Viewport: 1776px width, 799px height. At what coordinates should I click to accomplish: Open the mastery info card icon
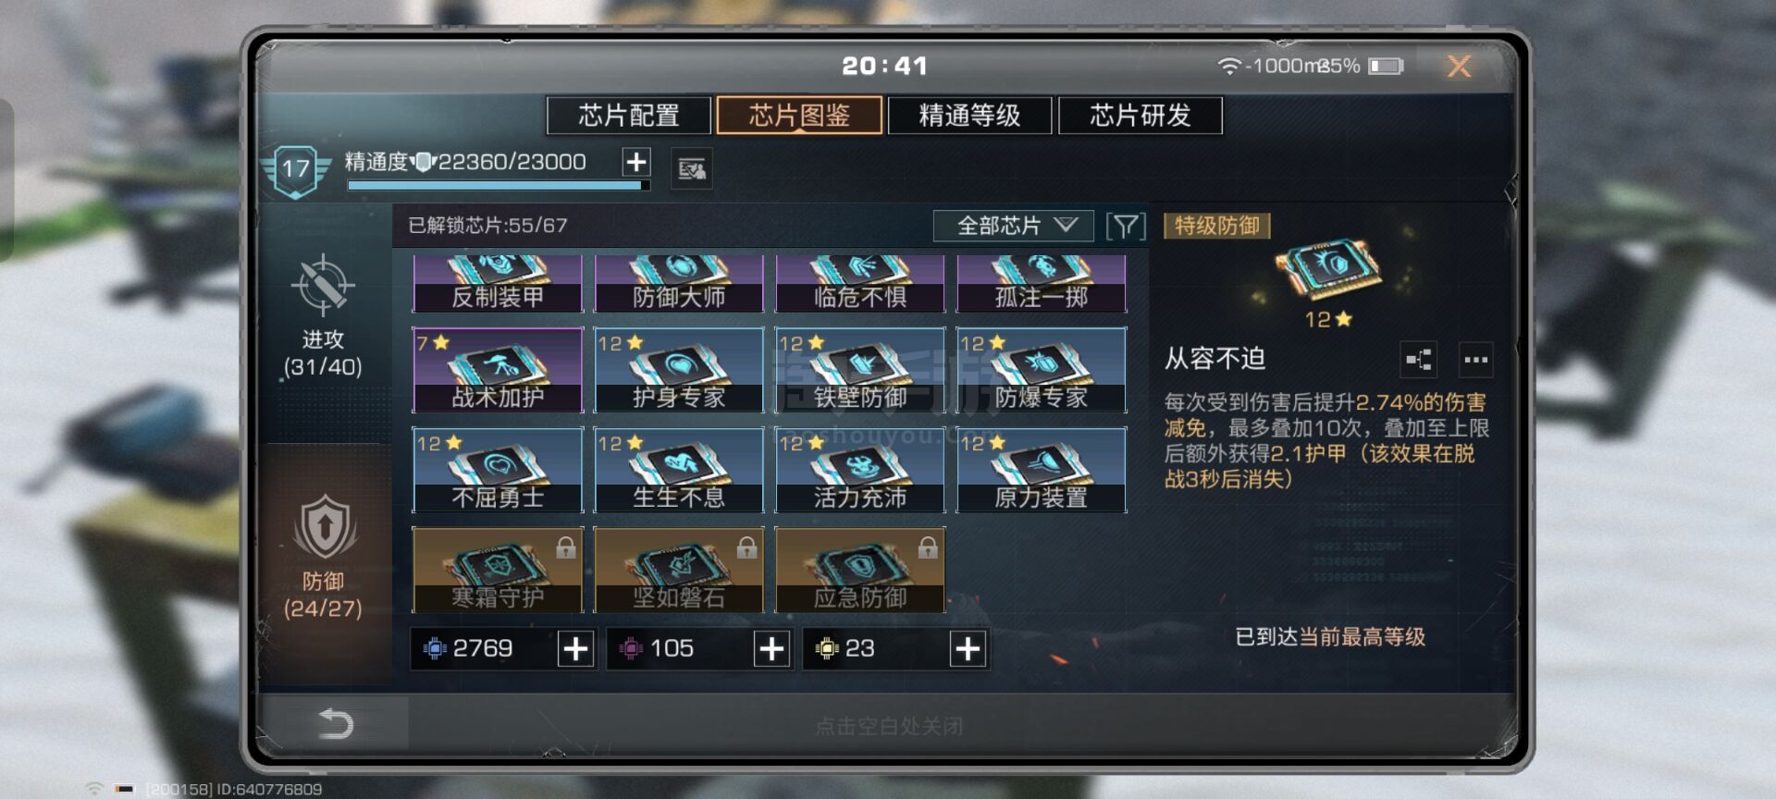tap(691, 169)
